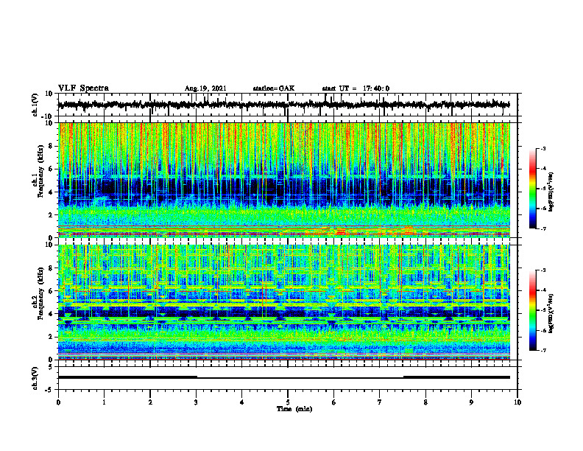Click the ch.2 color scale log(PSD) units label
The height and width of the screenshot is (451, 583).
(x=551, y=313)
